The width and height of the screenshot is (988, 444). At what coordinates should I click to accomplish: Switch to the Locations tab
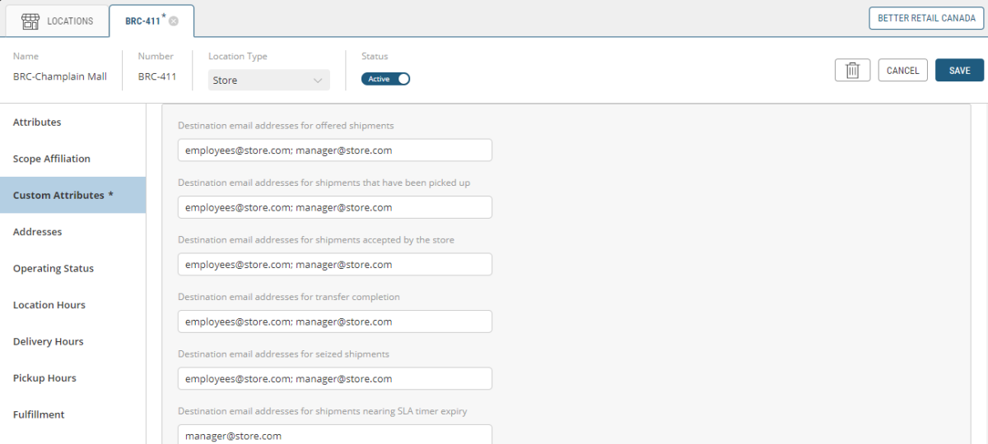click(x=57, y=21)
